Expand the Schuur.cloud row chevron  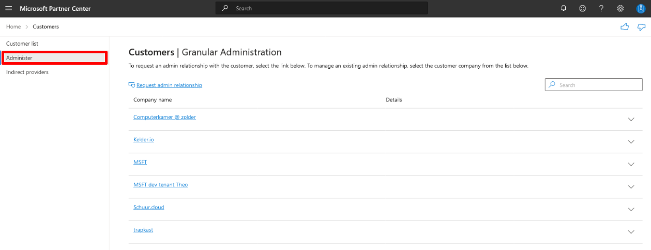pyautogui.click(x=631, y=209)
